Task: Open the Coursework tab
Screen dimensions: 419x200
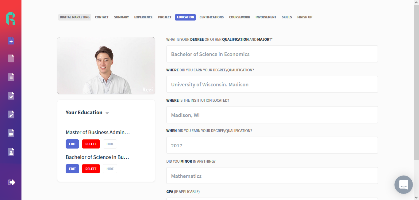Action: tap(240, 17)
